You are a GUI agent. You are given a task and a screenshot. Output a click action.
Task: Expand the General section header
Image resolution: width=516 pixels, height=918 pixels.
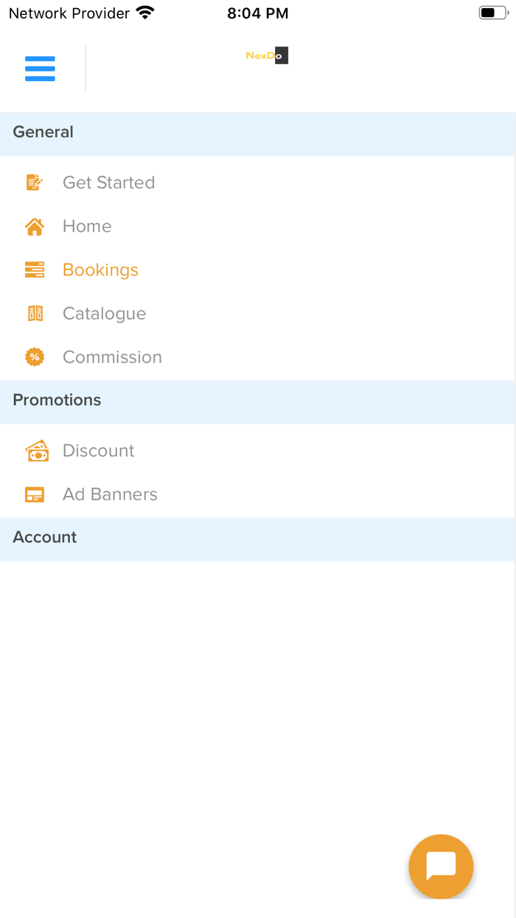43,131
